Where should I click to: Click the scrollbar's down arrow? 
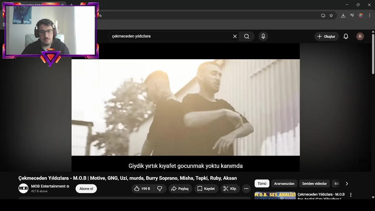[373, 197]
